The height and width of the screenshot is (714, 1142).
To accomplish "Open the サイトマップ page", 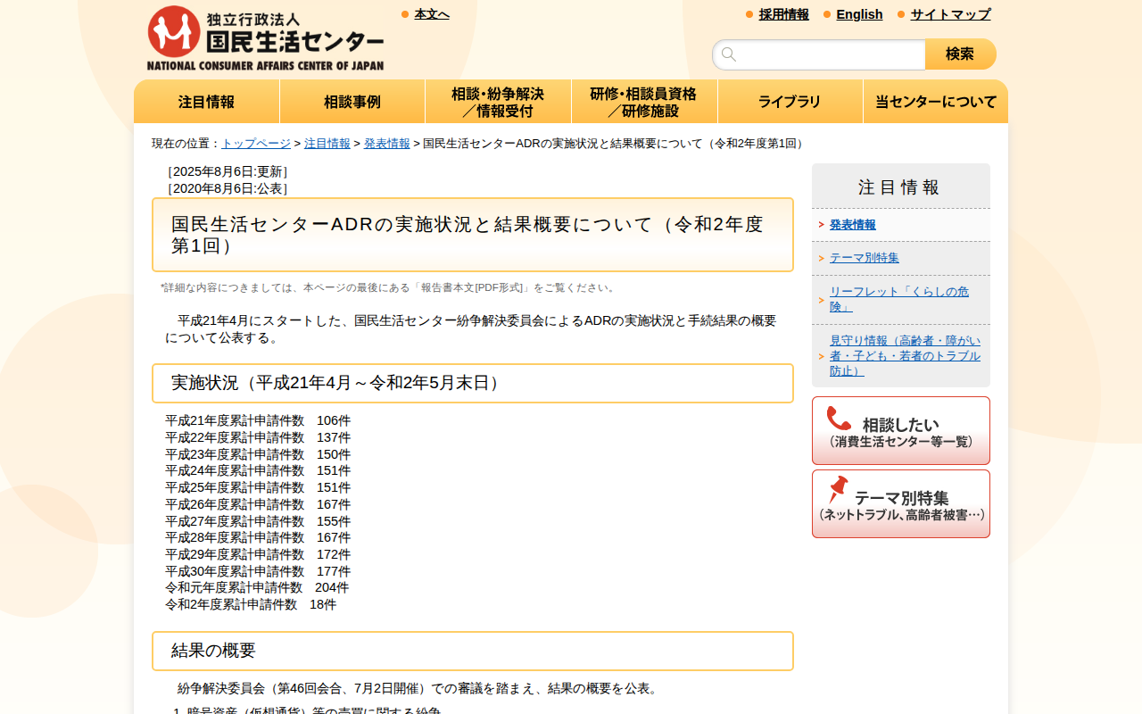I will pyautogui.click(x=948, y=14).
